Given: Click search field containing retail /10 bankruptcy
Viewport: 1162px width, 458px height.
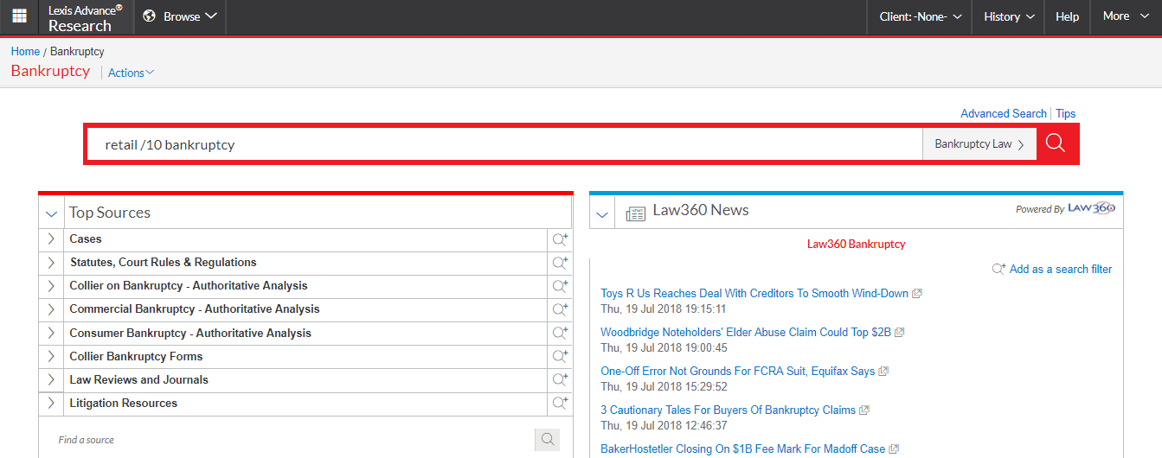Looking at the screenshot, I should (x=505, y=144).
